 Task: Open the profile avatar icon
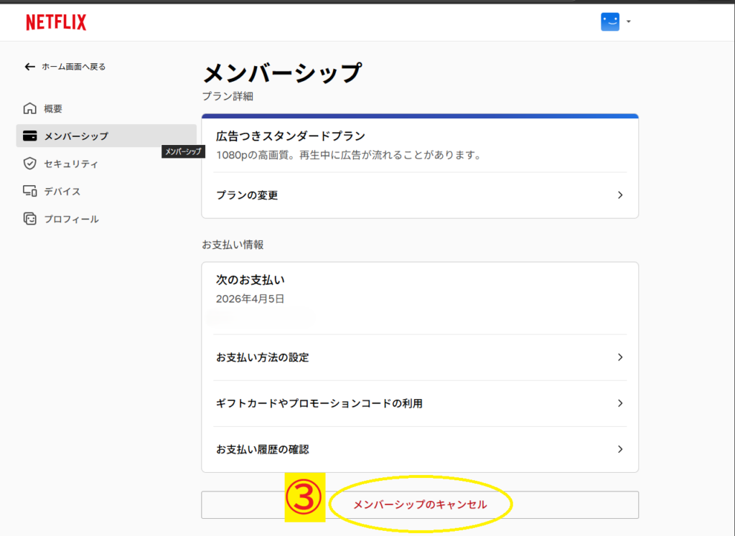pyautogui.click(x=609, y=22)
